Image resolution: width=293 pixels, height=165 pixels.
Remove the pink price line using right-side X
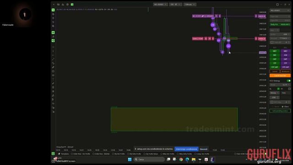256,38
